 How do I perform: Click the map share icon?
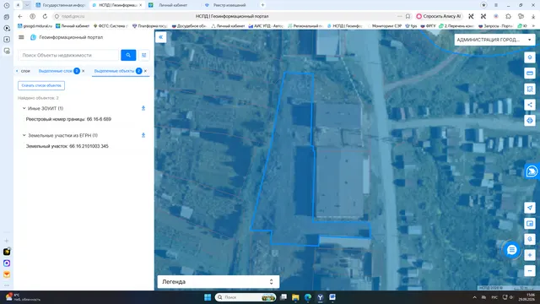click(x=530, y=105)
